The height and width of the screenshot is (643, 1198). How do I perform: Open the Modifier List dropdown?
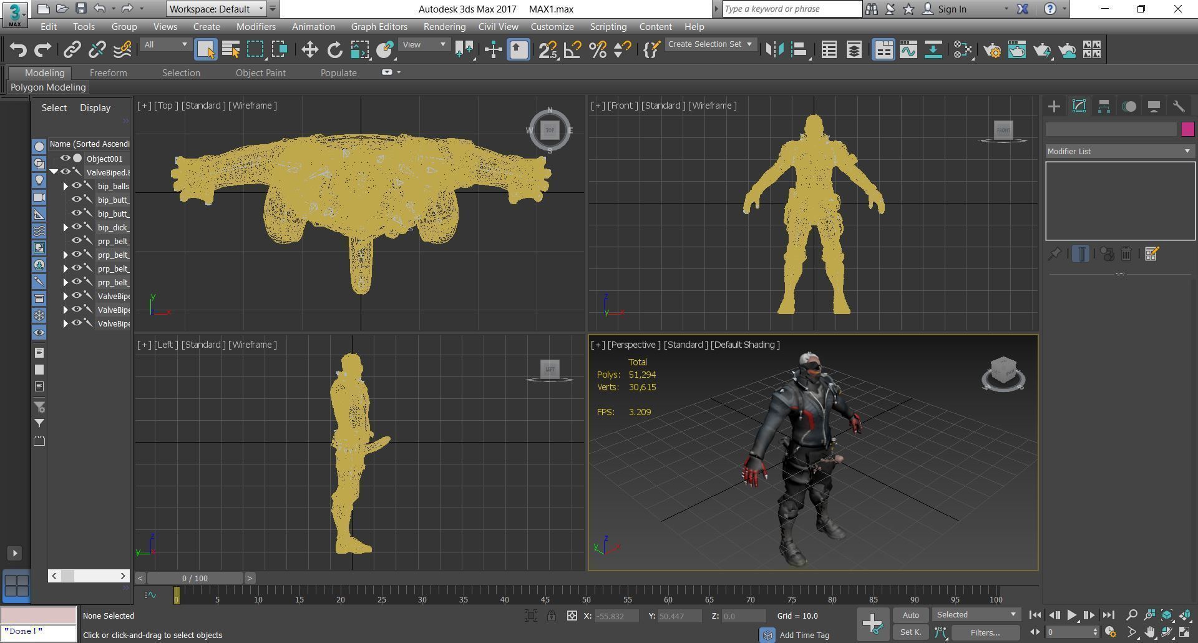[x=1120, y=151]
